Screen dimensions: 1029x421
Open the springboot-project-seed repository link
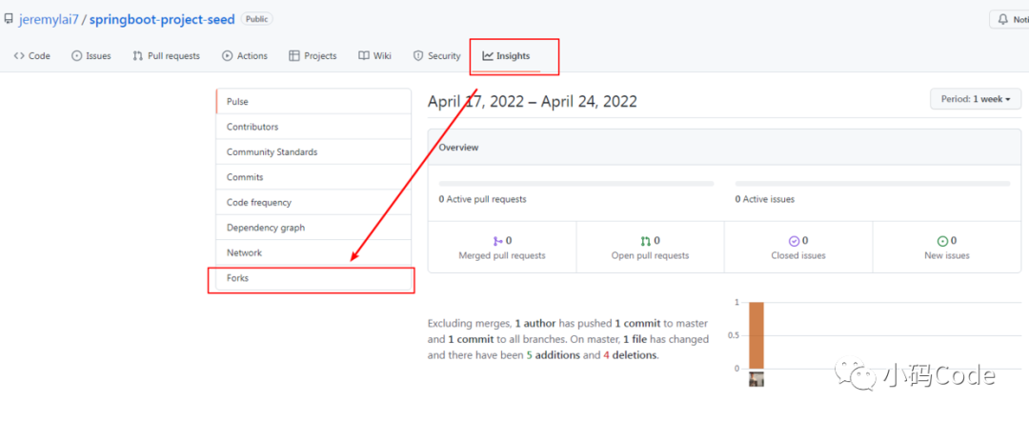pos(161,20)
